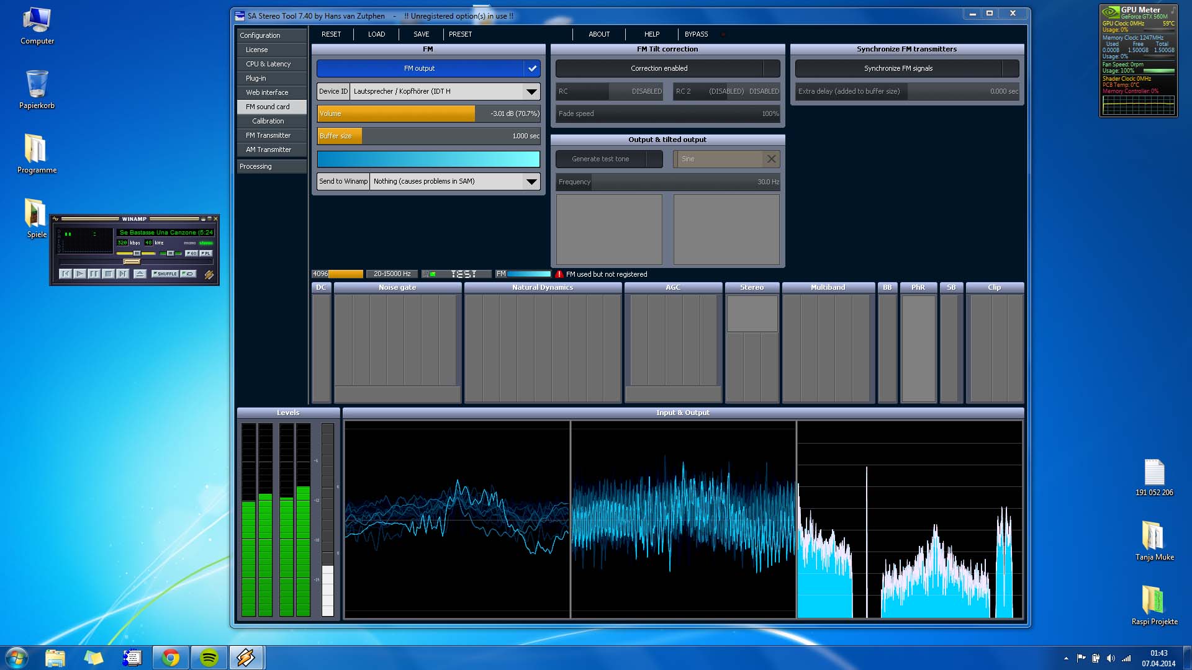1192x670 pixels.
Task: Click Winamp seek position bar thumb
Action: (132, 262)
